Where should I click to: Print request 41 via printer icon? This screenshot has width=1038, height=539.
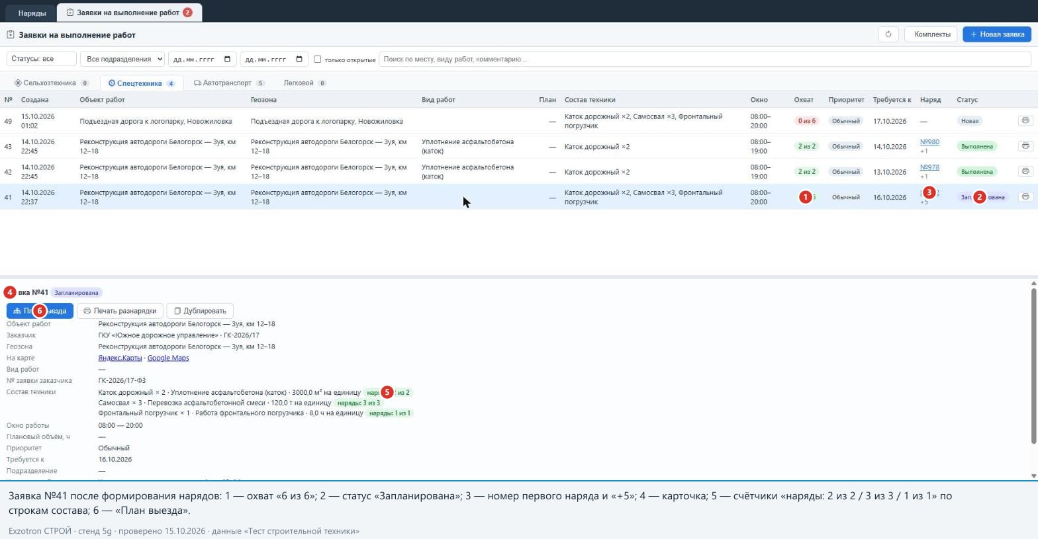pyautogui.click(x=1025, y=196)
